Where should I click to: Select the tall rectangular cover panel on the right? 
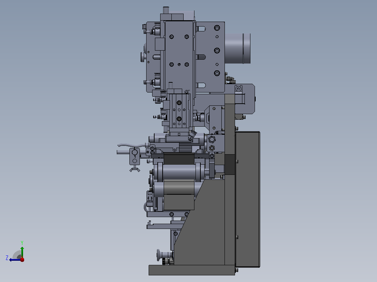click(248, 199)
